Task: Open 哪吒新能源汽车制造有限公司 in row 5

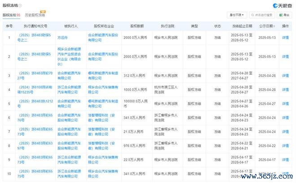Action: 103,104
